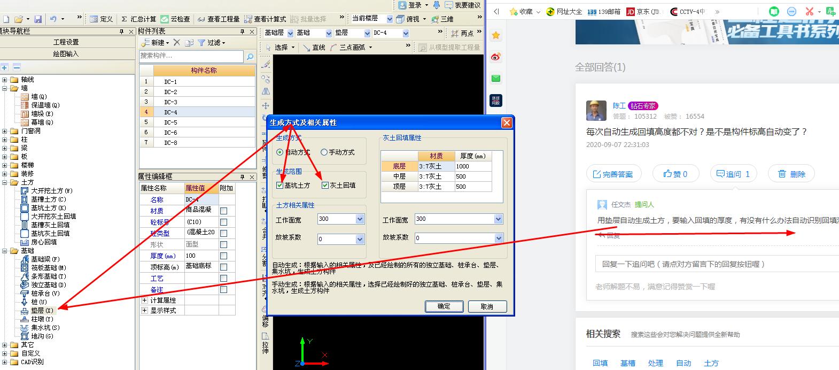Click the magnifier search icon in component list
This screenshot has height=370, width=839.
click(x=250, y=56)
